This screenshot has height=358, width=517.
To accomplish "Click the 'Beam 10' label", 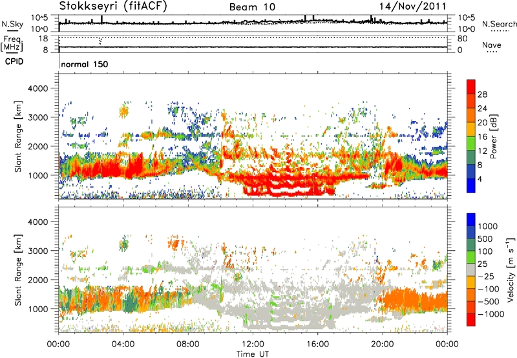I will 252,7.
